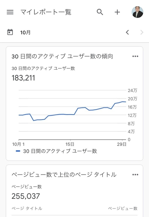
Task: Select the 10月 date range label
Action: click(x=25, y=32)
